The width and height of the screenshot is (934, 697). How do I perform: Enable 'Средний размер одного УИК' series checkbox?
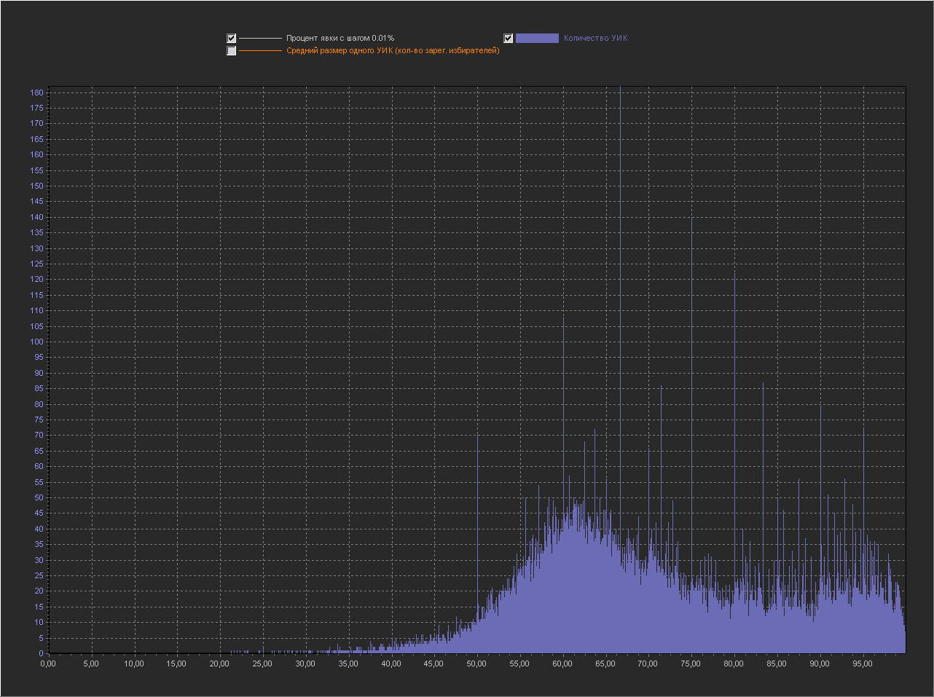[x=232, y=51]
